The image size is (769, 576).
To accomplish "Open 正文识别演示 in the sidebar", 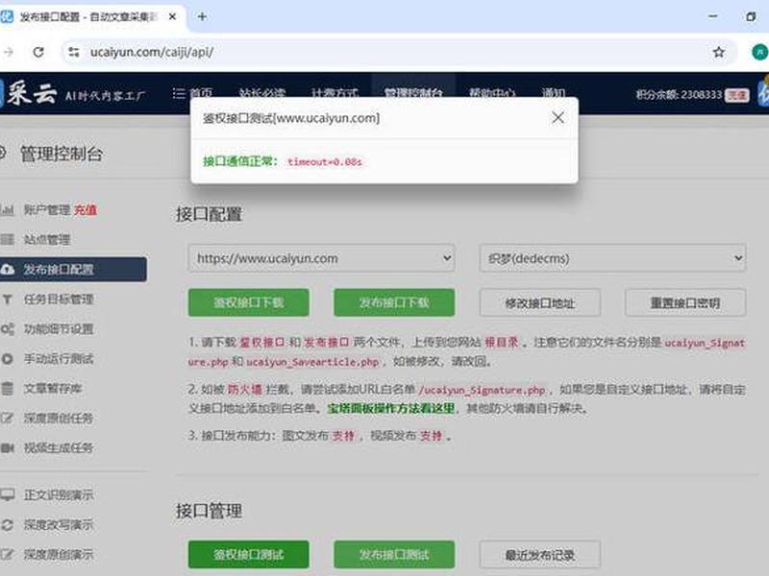I will [59, 495].
